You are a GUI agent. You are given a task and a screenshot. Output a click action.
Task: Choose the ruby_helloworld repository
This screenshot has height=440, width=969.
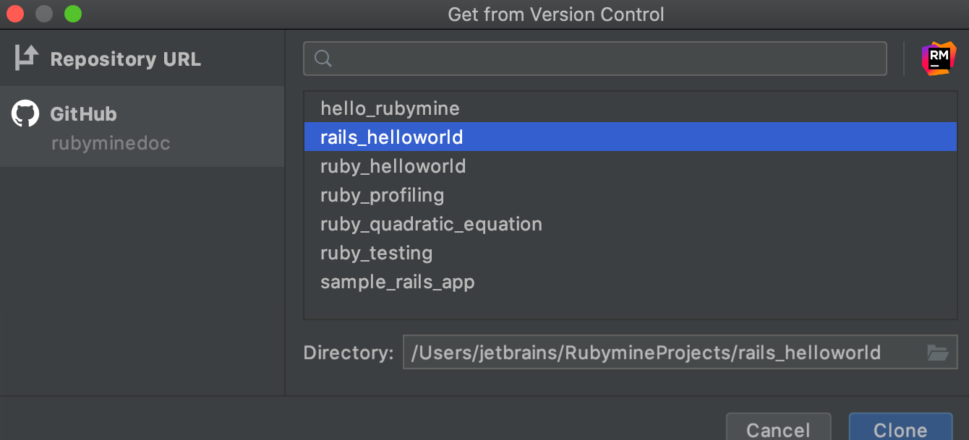(393, 166)
